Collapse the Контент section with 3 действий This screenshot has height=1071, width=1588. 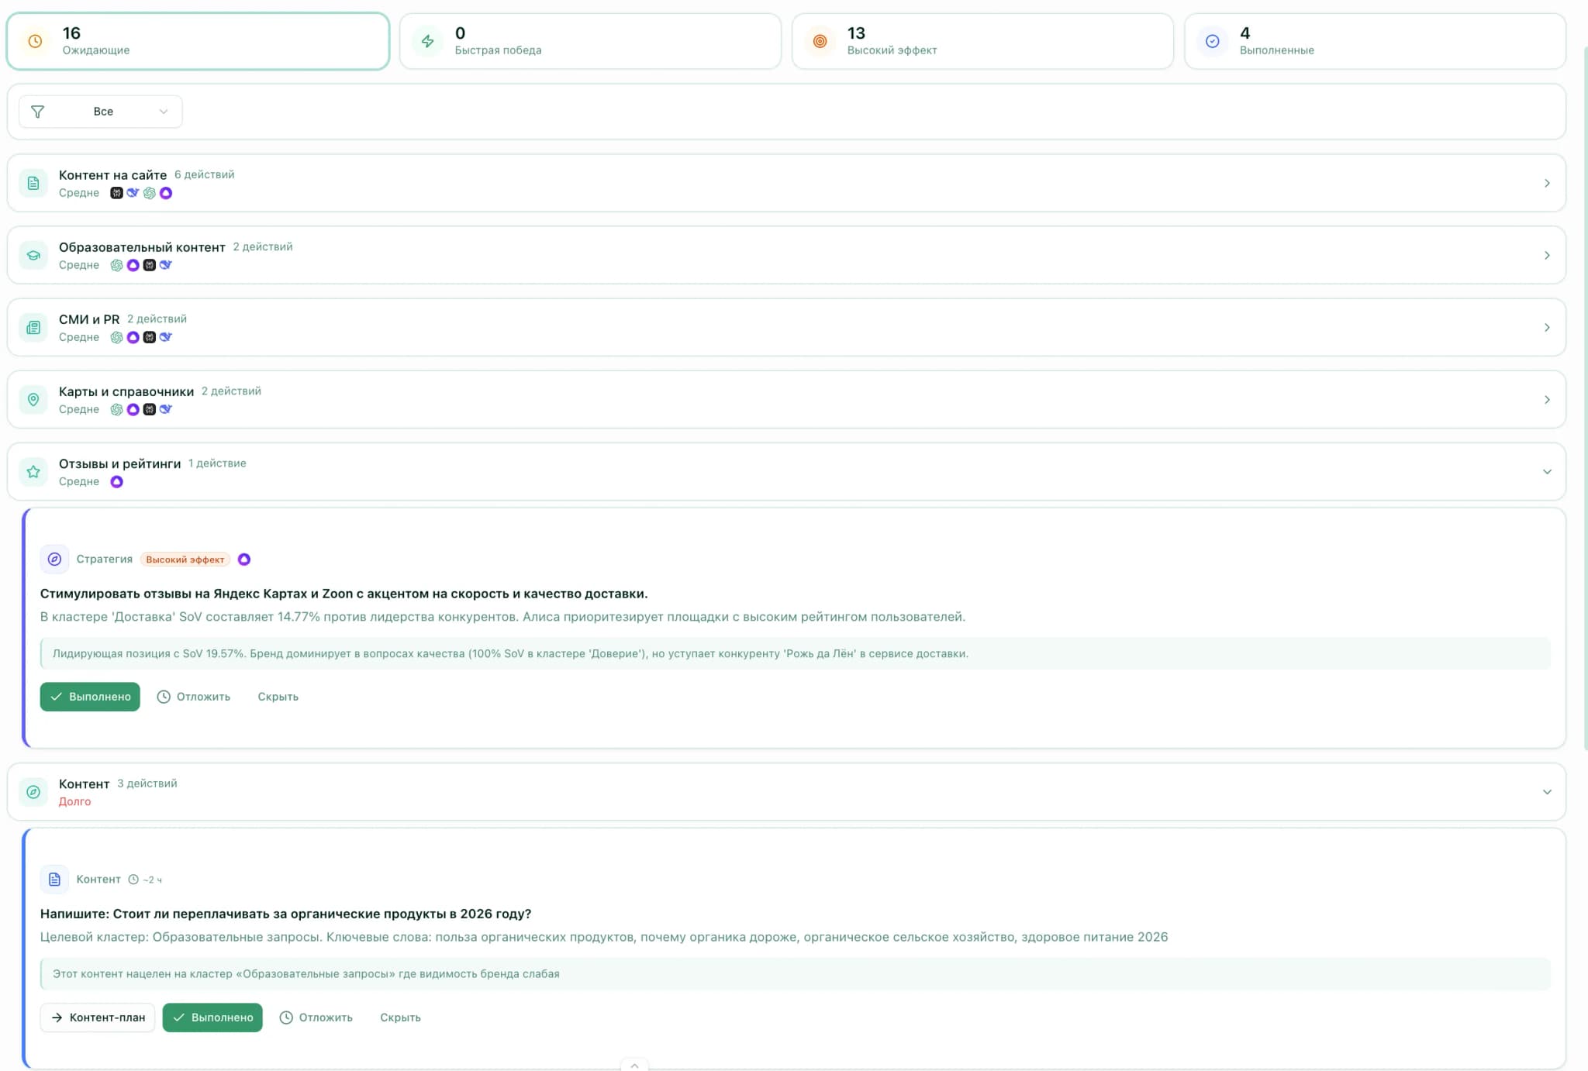coord(1546,791)
